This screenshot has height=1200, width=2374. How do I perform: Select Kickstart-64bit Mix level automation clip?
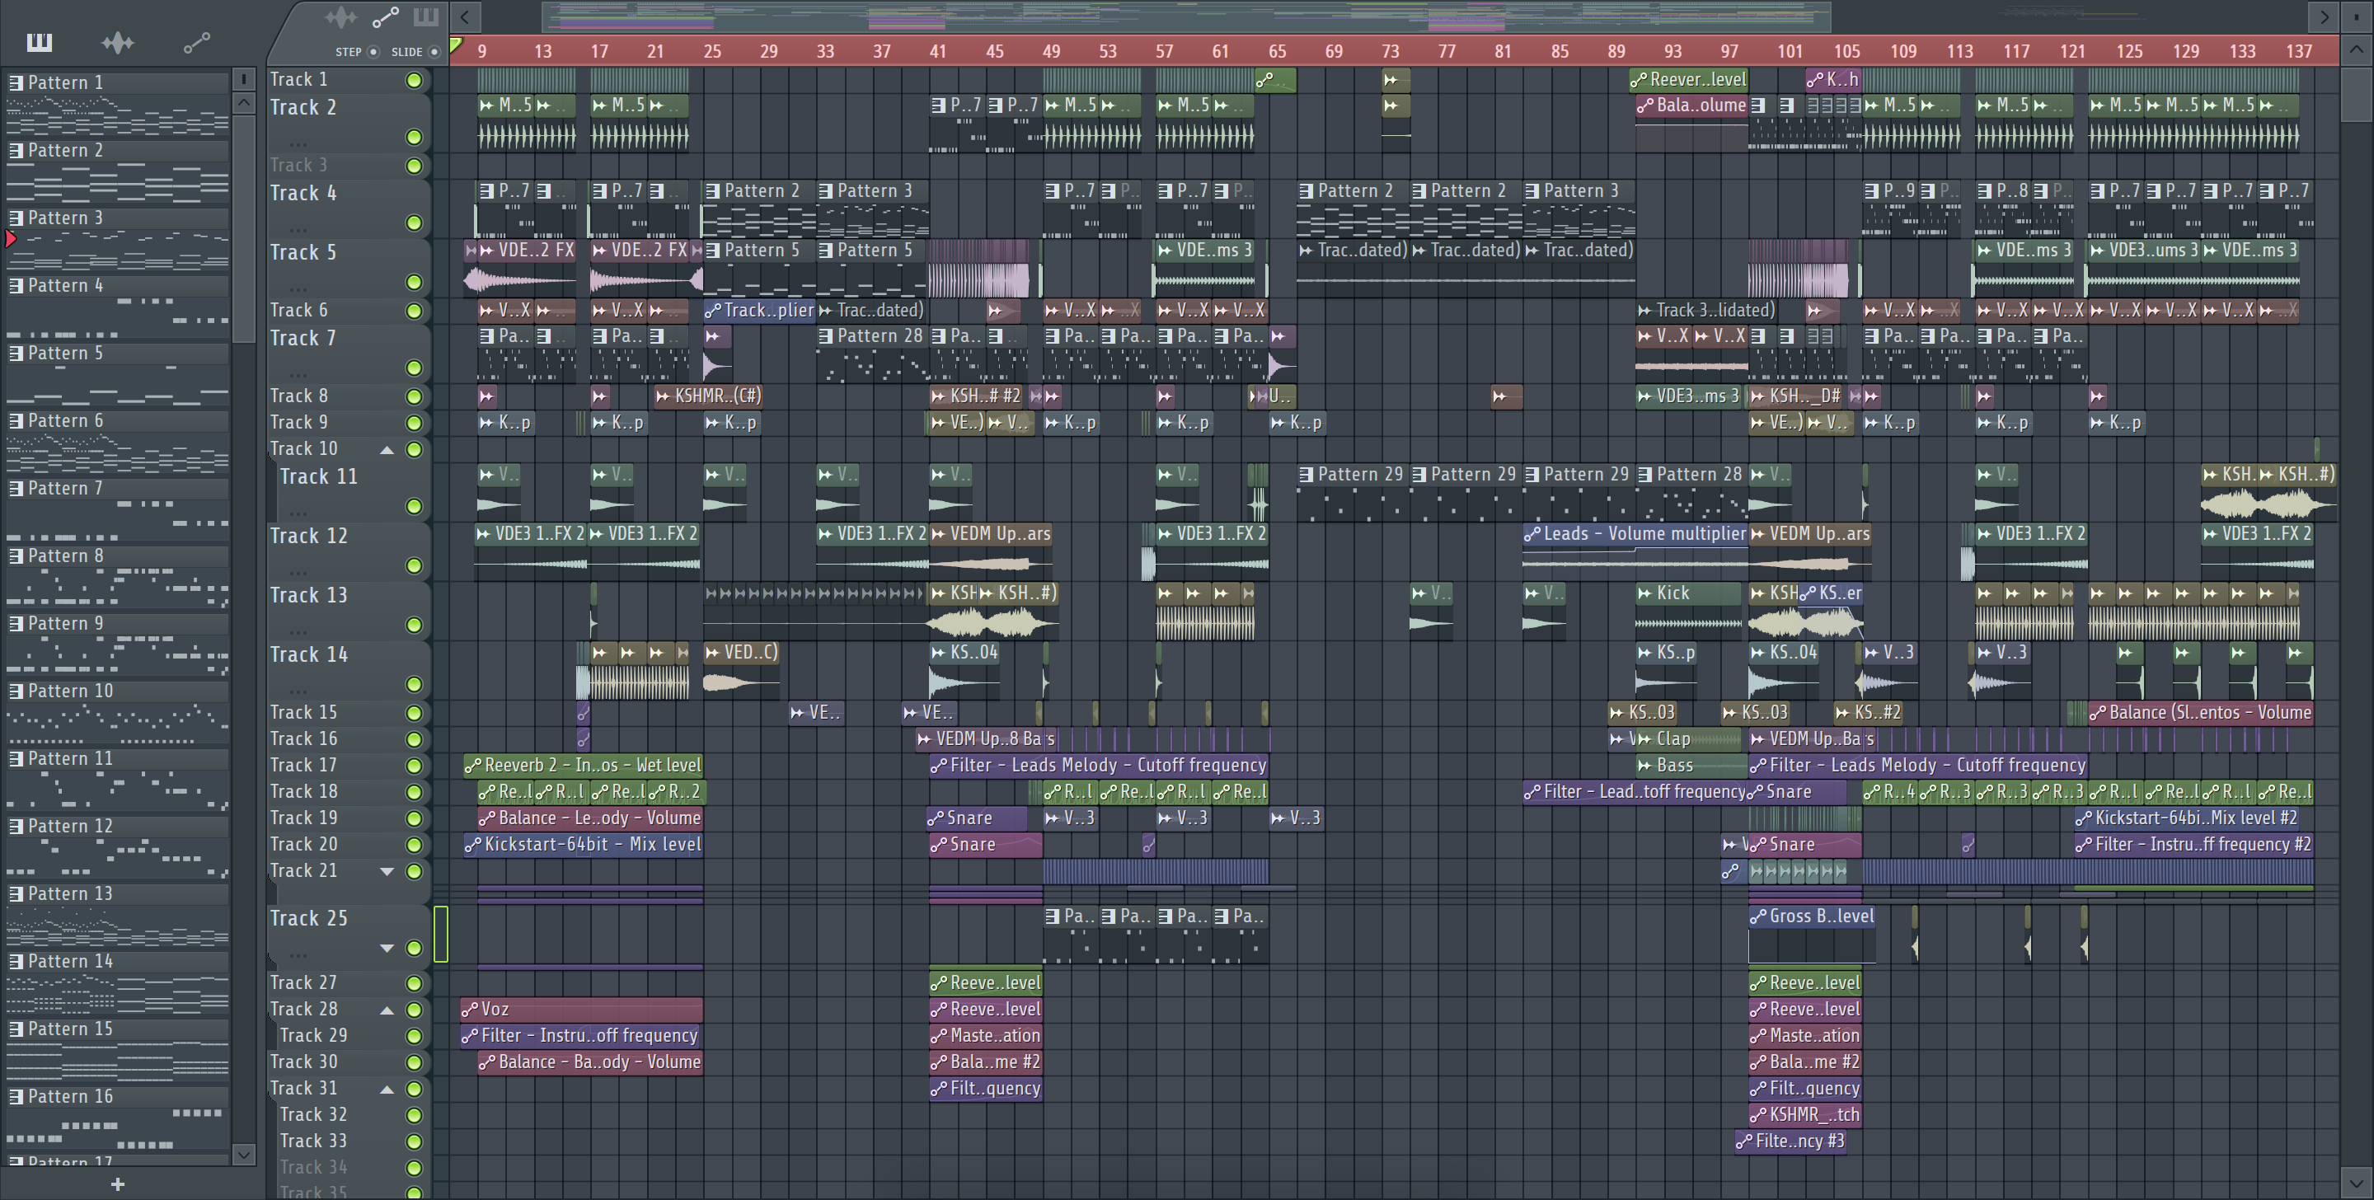pyautogui.click(x=584, y=844)
